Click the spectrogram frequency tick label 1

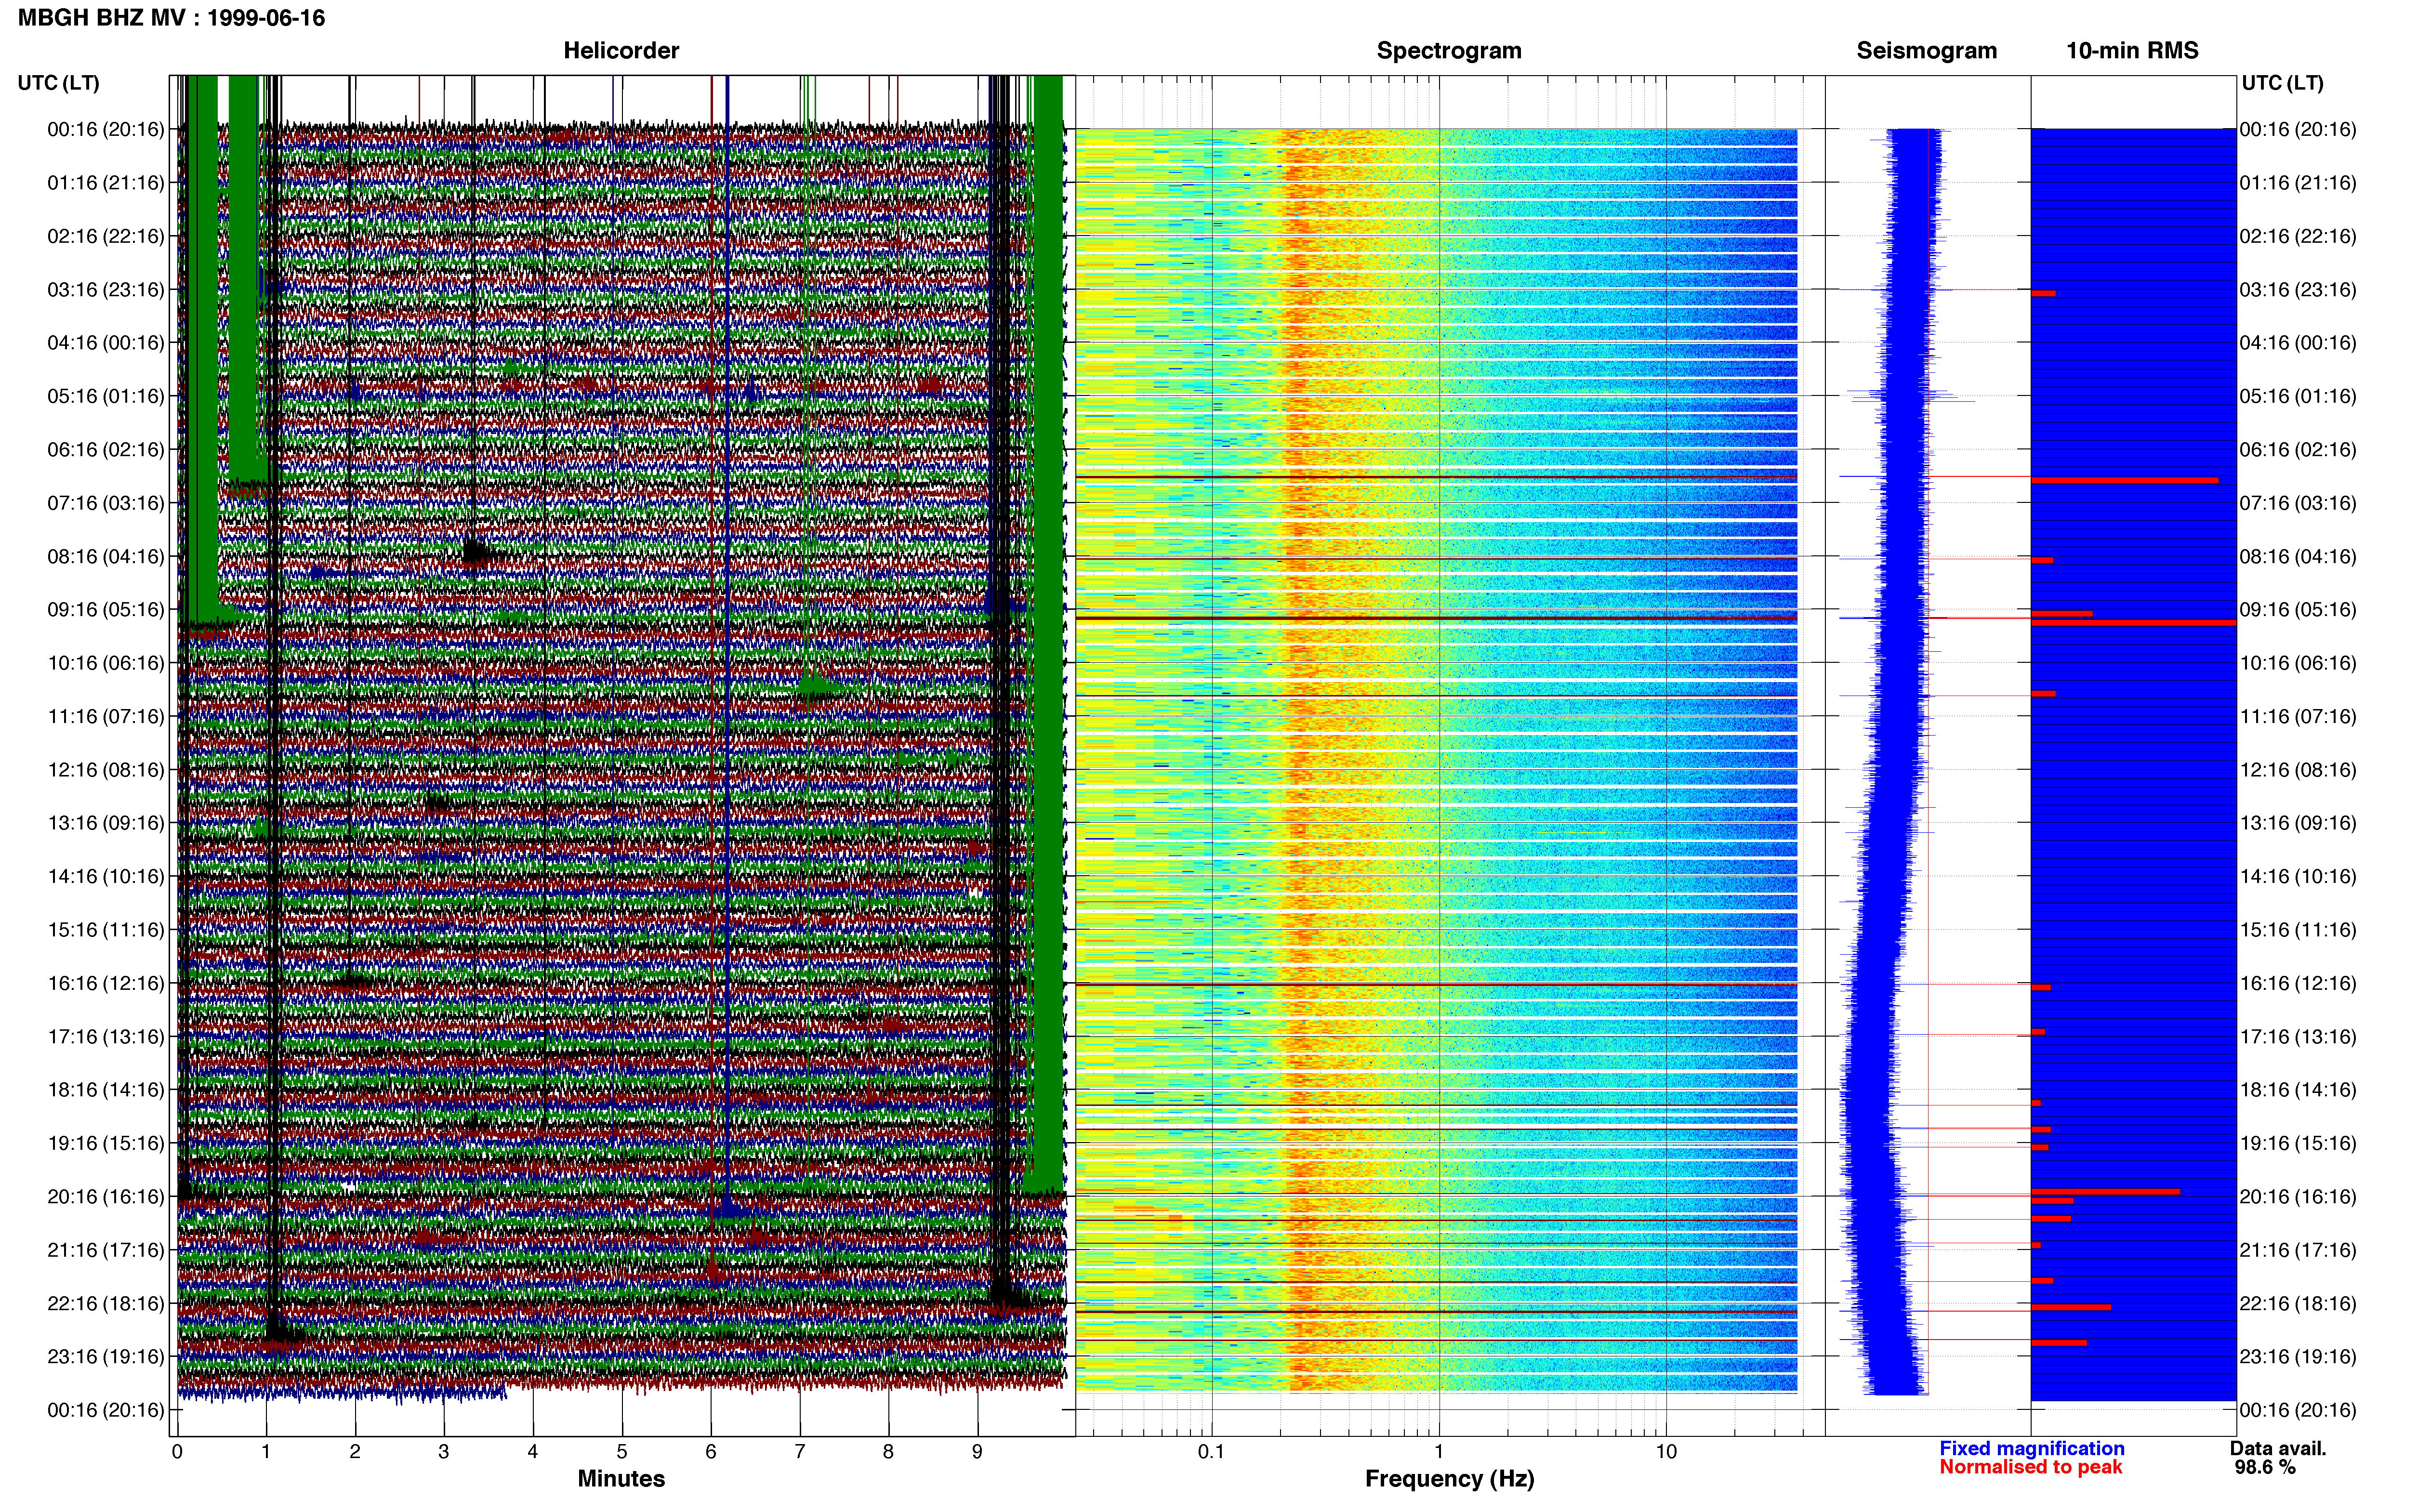pyautogui.click(x=1439, y=1452)
